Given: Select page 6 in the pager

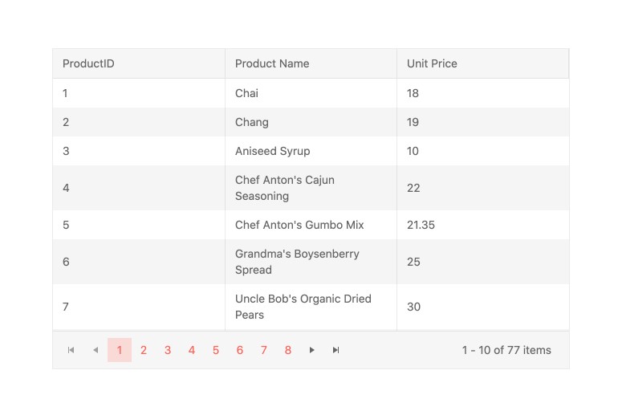Looking at the screenshot, I should (240, 350).
